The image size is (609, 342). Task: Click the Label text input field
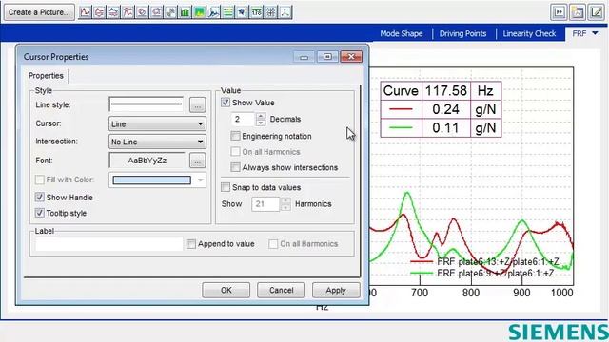108,244
